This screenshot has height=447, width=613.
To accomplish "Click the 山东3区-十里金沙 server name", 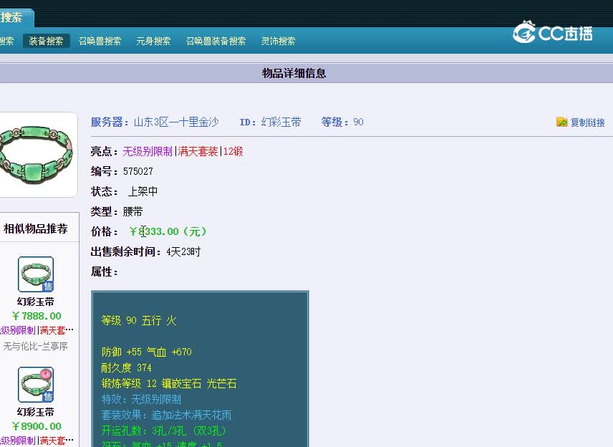I will coord(176,122).
